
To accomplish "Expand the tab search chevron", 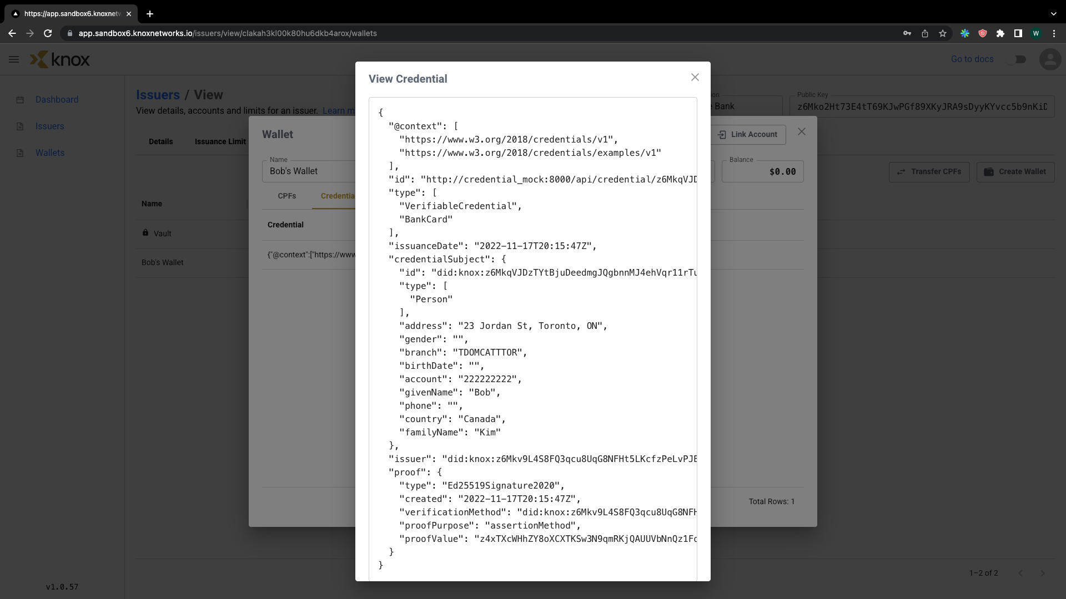I will click(1053, 14).
